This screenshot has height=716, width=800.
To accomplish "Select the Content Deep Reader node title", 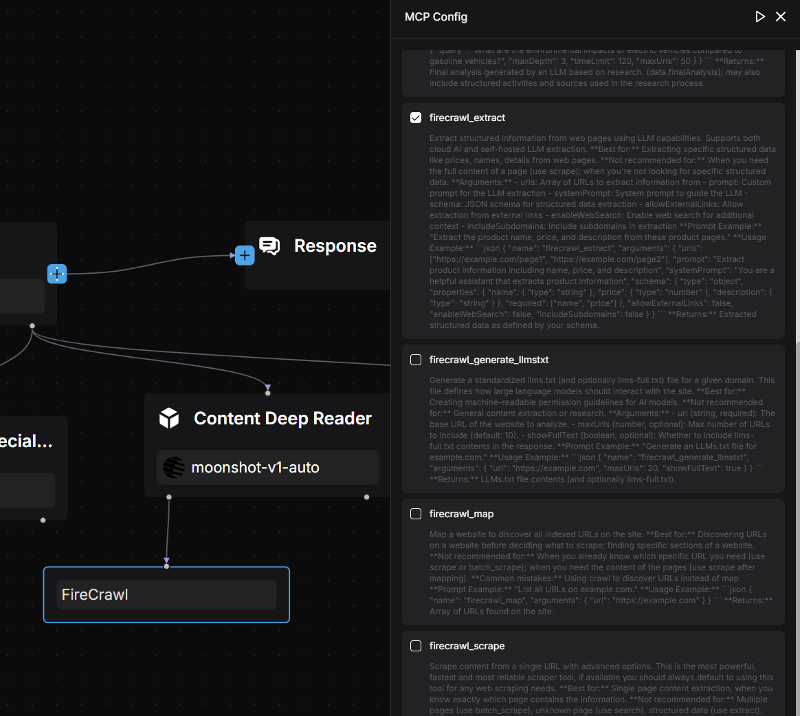I will pos(282,418).
